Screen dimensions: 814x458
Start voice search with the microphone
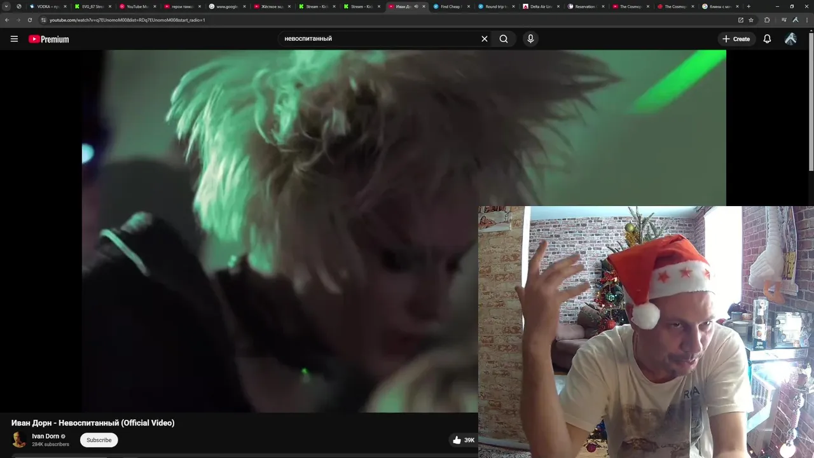[530, 39]
